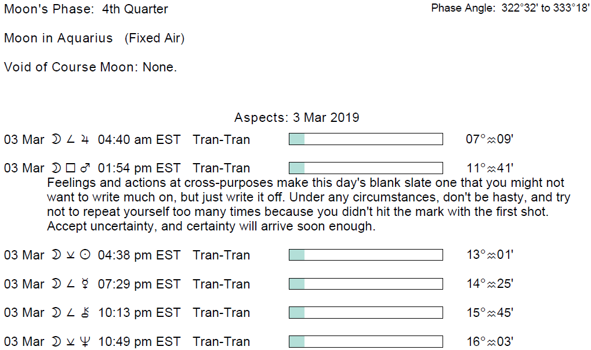Click the Sun glyph in the 04:38 pm aspect
Viewport: 591px width, 350px height.
(x=85, y=255)
